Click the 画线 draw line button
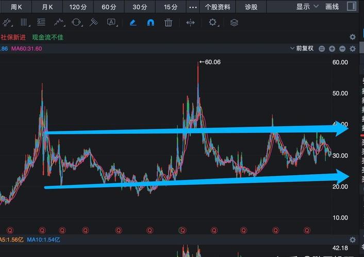Screen dimensions: 364x257 [332, 7]
